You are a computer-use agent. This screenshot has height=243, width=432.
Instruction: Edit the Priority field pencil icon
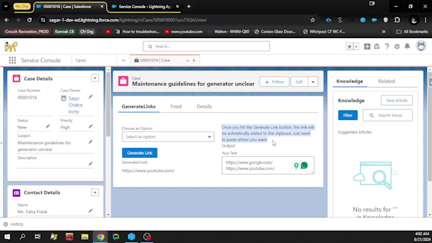pos(90,126)
